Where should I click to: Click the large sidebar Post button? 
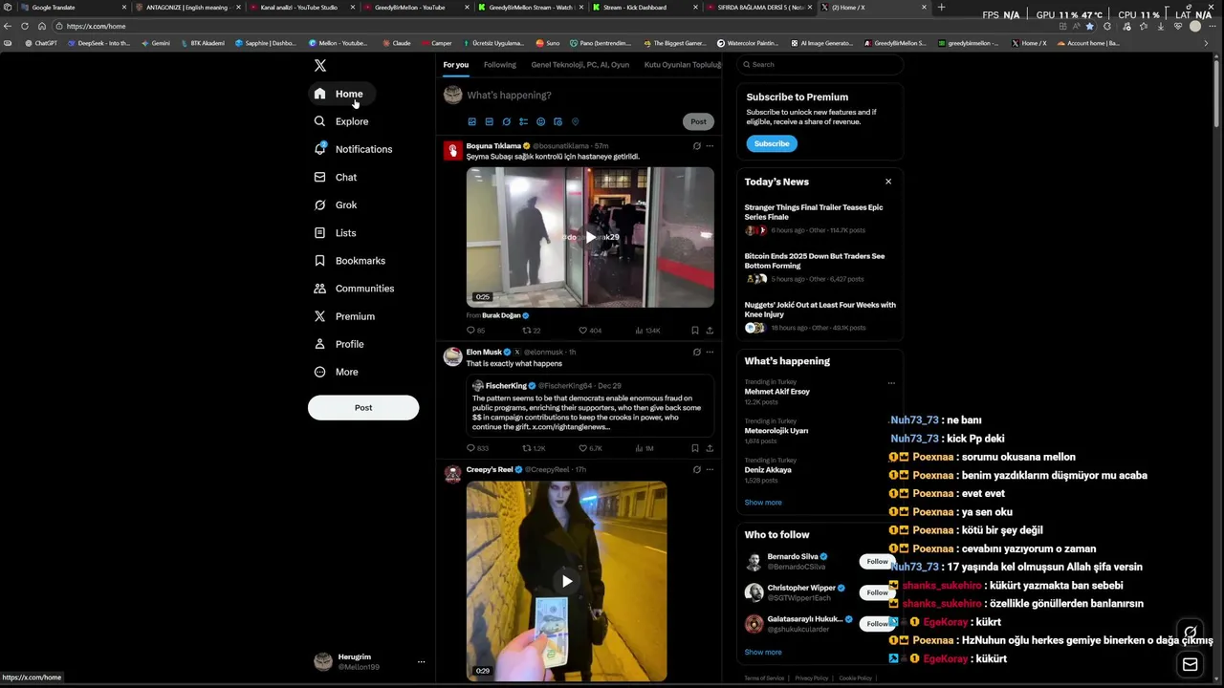363,407
